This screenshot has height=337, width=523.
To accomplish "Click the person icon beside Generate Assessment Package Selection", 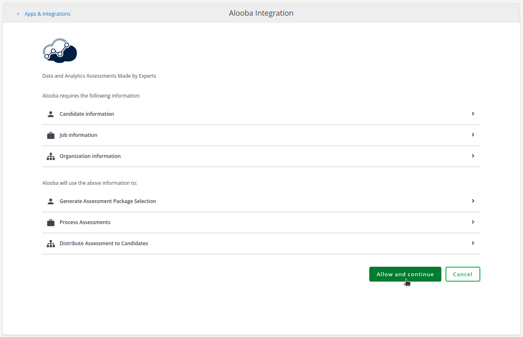I will point(51,201).
